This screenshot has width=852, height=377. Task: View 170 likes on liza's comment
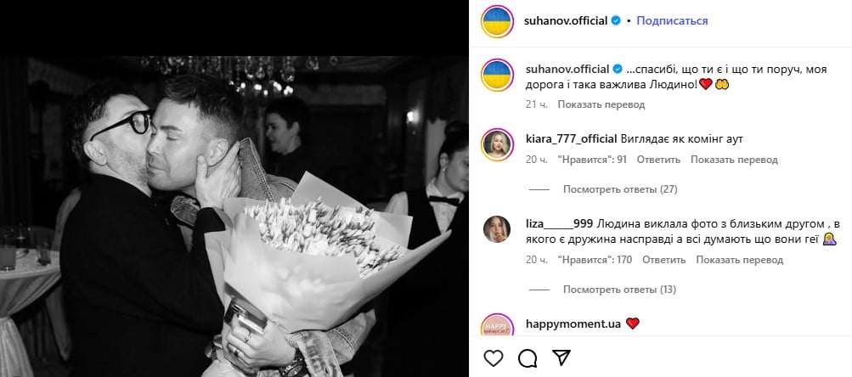coord(595,260)
